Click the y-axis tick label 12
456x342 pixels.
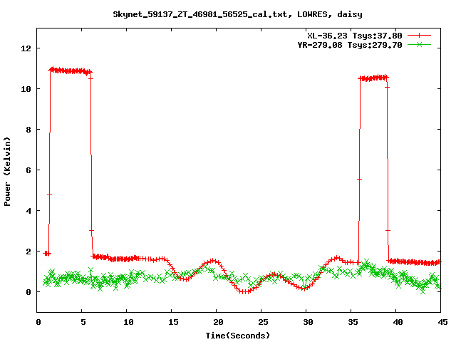click(x=26, y=48)
